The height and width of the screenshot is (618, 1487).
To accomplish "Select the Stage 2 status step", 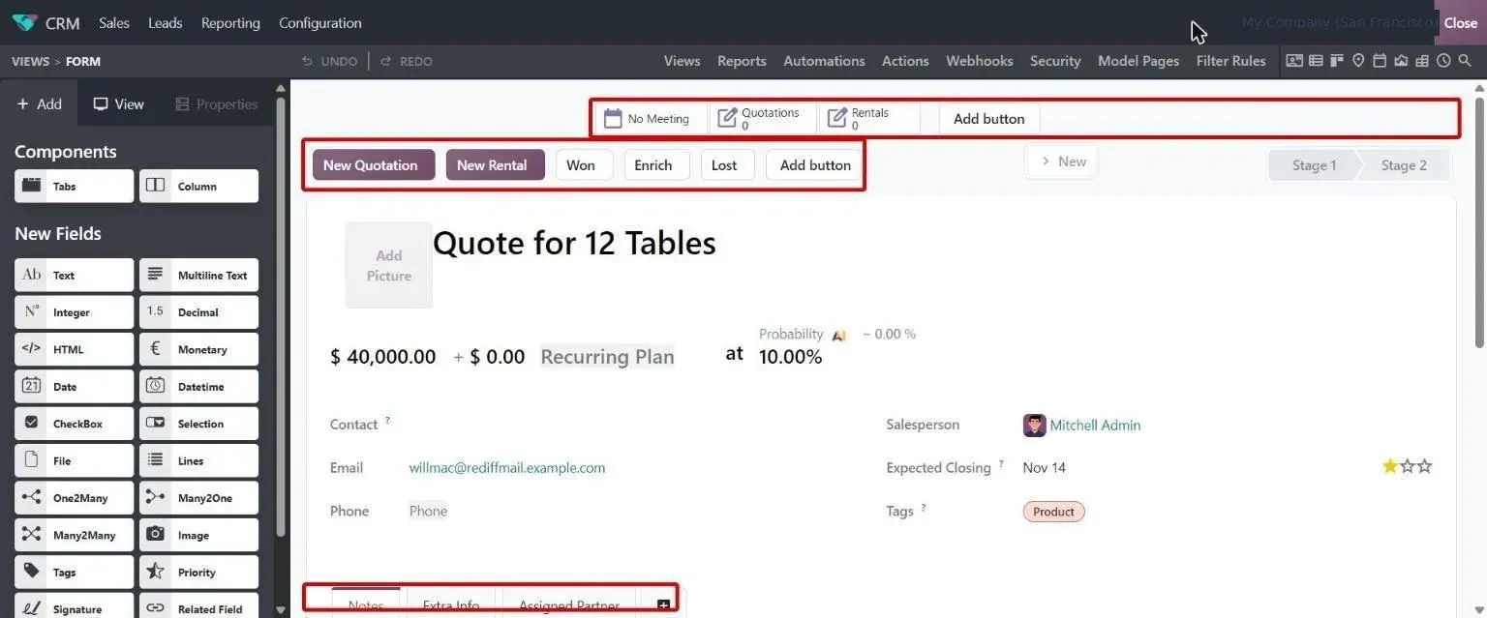I will click(x=1404, y=164).
